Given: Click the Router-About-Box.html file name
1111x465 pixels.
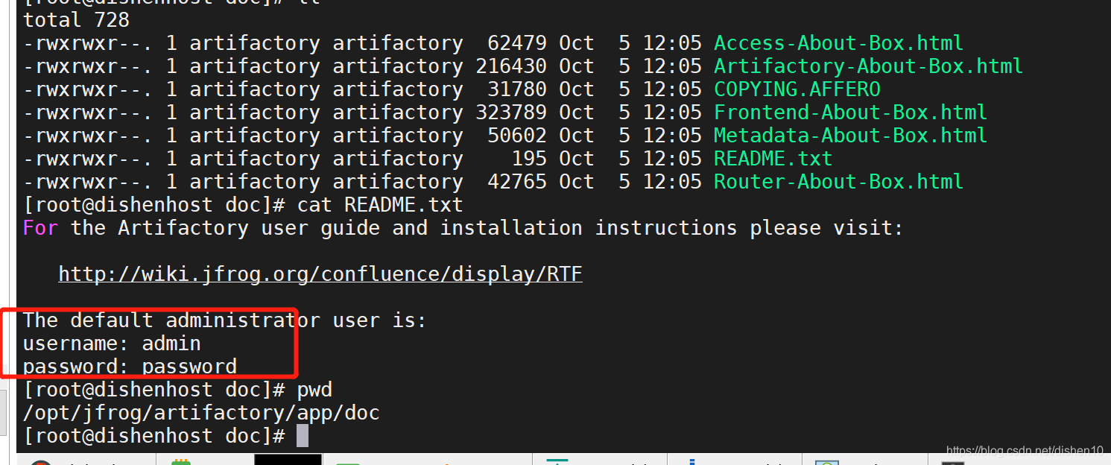Looking at the screenshot, I should click(838, 182).
